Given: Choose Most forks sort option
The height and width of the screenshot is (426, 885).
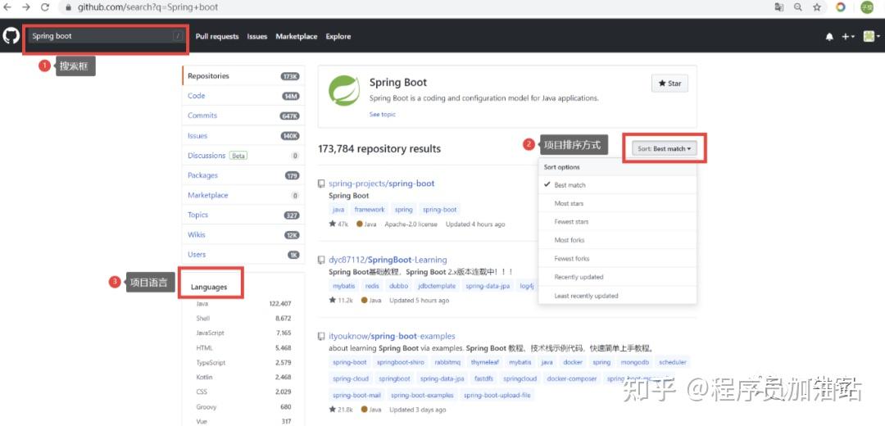Looking at the screenshot, I should click(618, 240).
